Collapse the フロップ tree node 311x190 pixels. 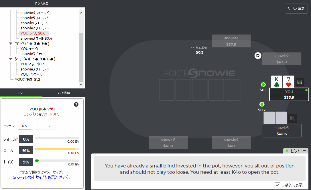tap(11, 43)
